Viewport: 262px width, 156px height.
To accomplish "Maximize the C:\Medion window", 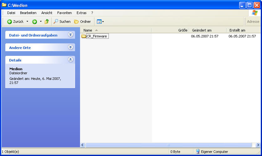I will pyautogui.click(x=249, y=5).
